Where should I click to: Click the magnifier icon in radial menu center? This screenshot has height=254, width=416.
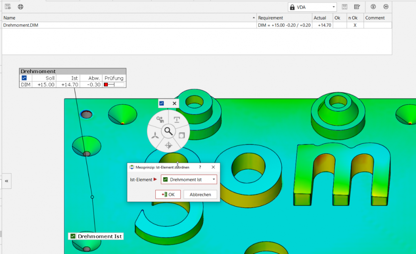(x=168, y=131)
